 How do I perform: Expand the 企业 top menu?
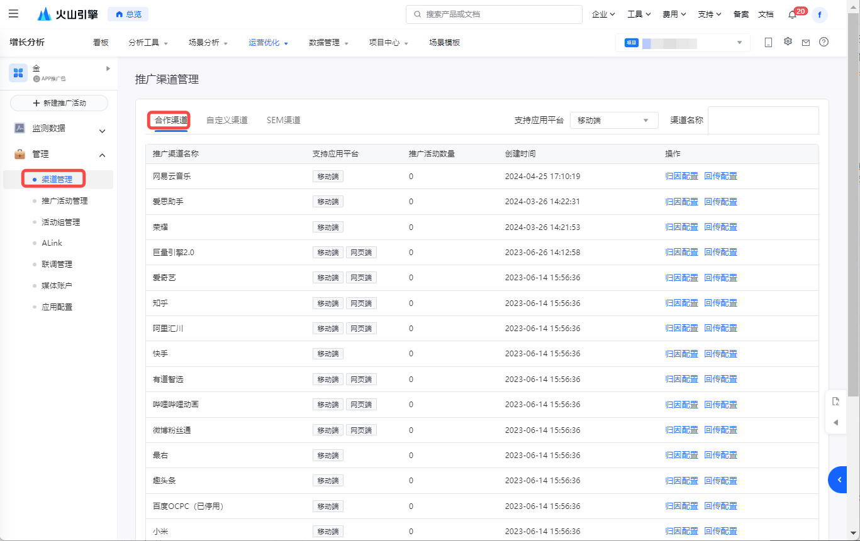tap(603, 14)
